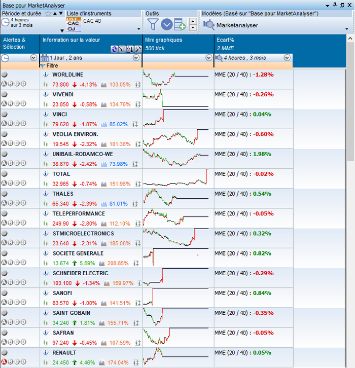Open the 4 heures, 3 mois chevron in Ecart% column

pos(287,58)
